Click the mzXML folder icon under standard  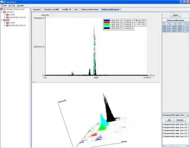pyautogui.click(x=7, y=14)
